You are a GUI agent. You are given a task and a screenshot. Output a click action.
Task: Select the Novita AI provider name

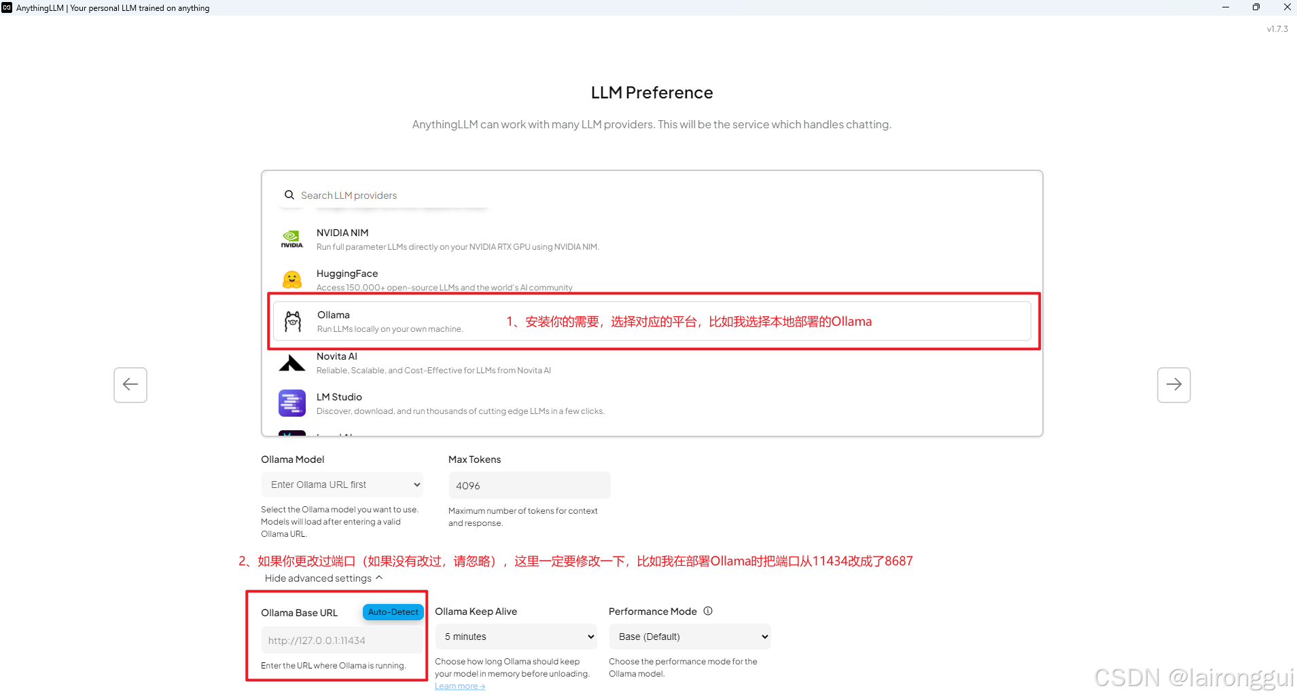coord(337,356)
